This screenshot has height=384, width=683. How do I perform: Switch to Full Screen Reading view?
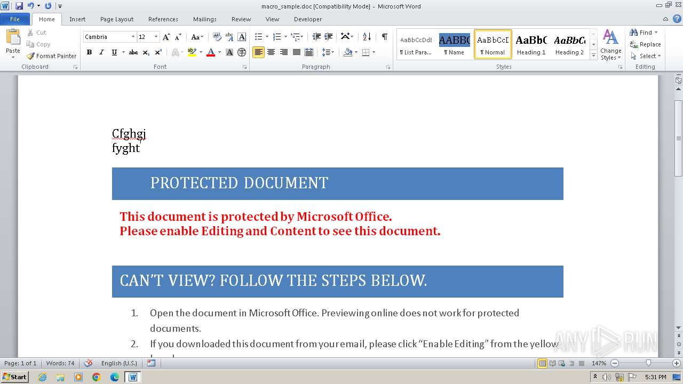pyautogui.click(x=552, y=363)
